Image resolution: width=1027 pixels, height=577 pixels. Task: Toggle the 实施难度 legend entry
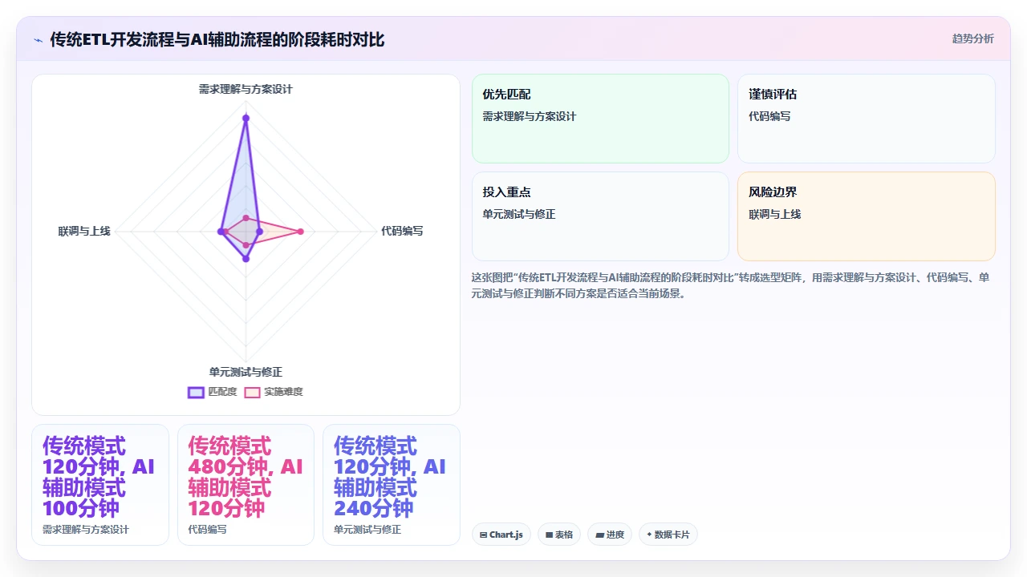274,392
